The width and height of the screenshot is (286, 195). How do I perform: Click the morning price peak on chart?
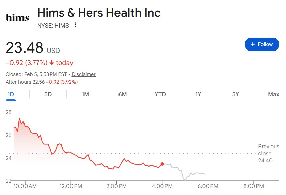(x=19, y=118)
